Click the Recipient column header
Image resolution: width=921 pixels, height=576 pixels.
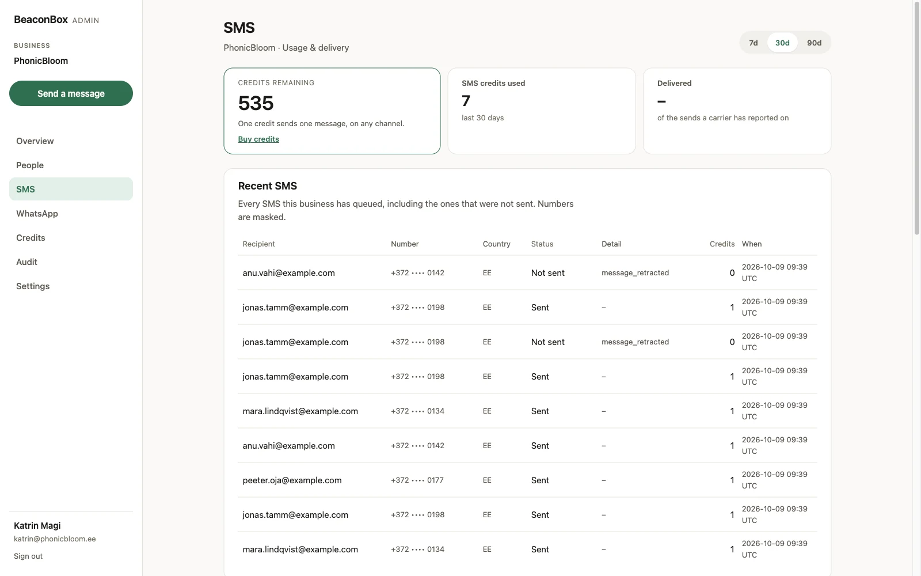(259, 244)
